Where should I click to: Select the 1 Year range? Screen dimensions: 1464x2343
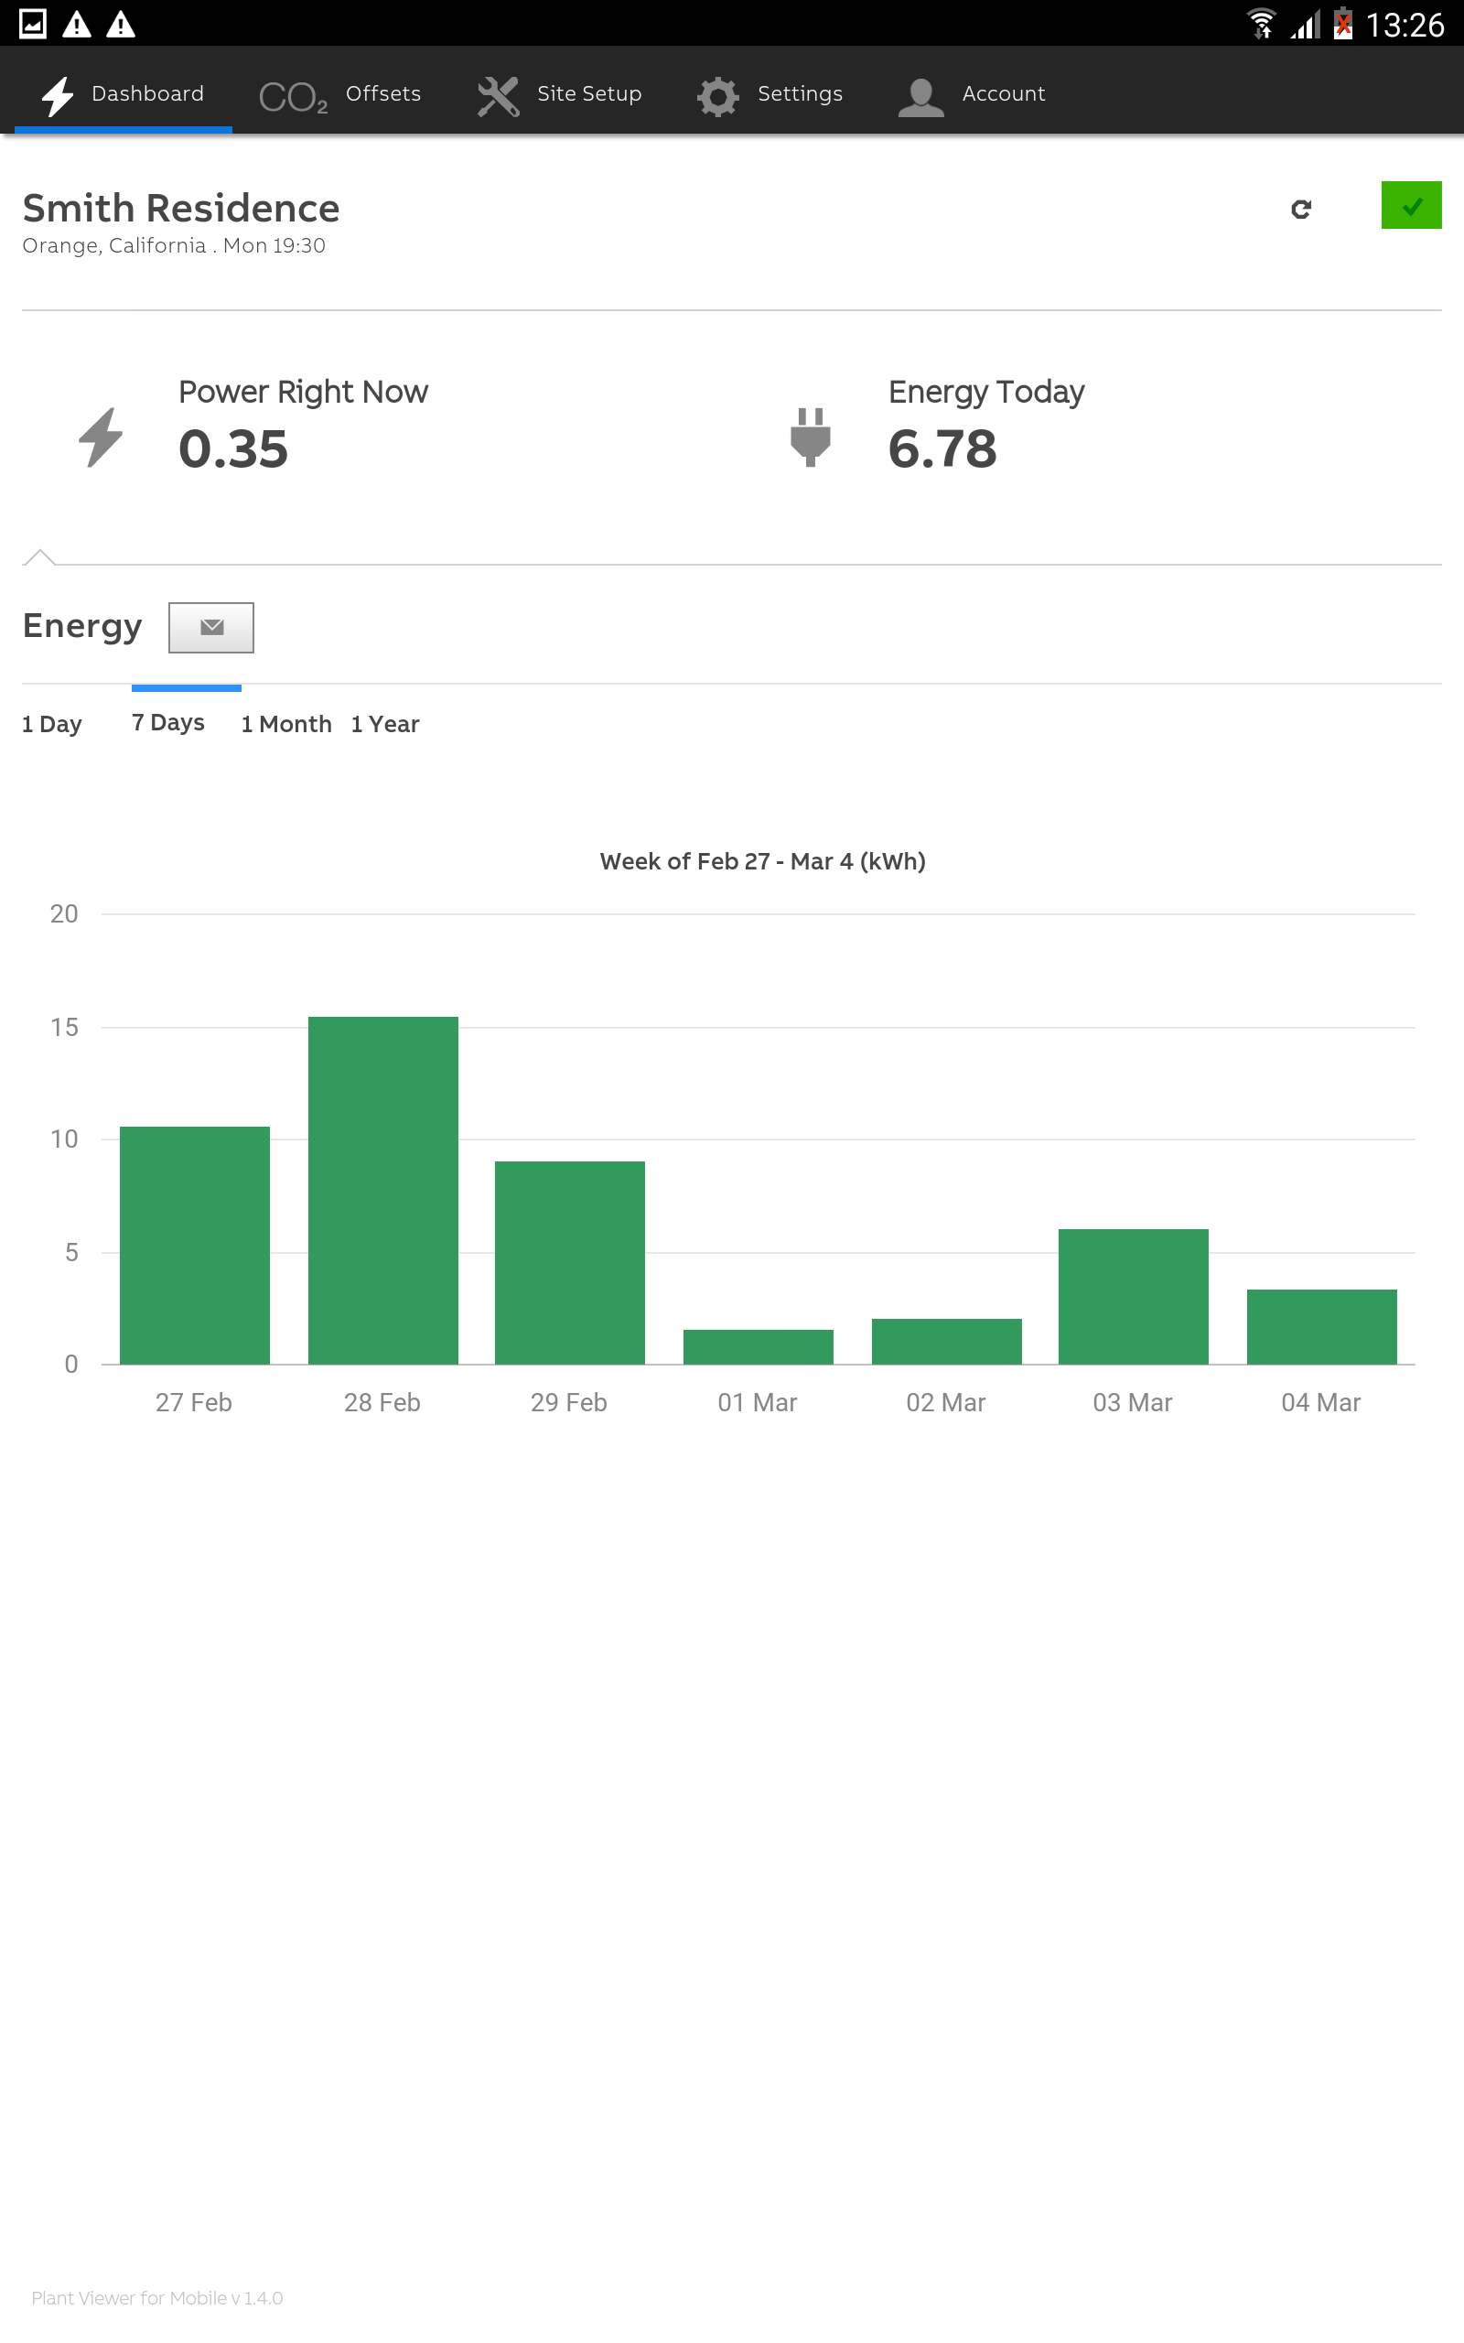pyautogui.click(x=385, y=723)
